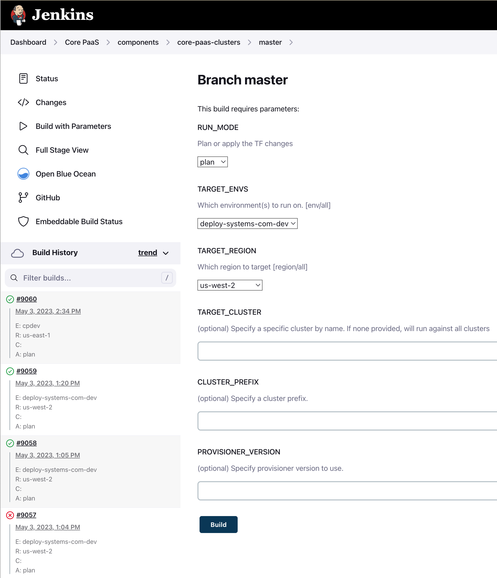Click the blue Build button
497x578 pixels.
218,525
